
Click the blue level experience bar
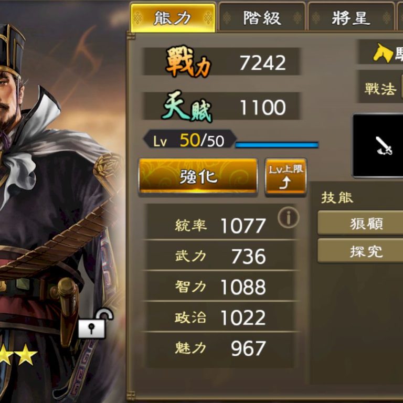pyautogui.click(x=277, y=145)
